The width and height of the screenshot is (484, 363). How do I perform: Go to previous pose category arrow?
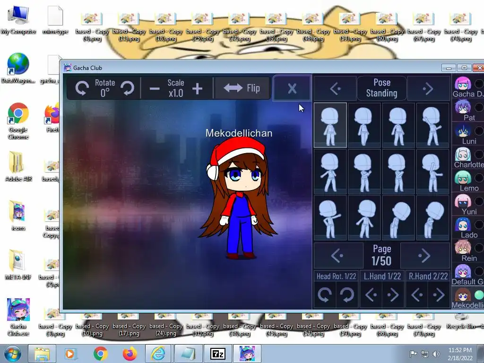(x=335, y=89)
